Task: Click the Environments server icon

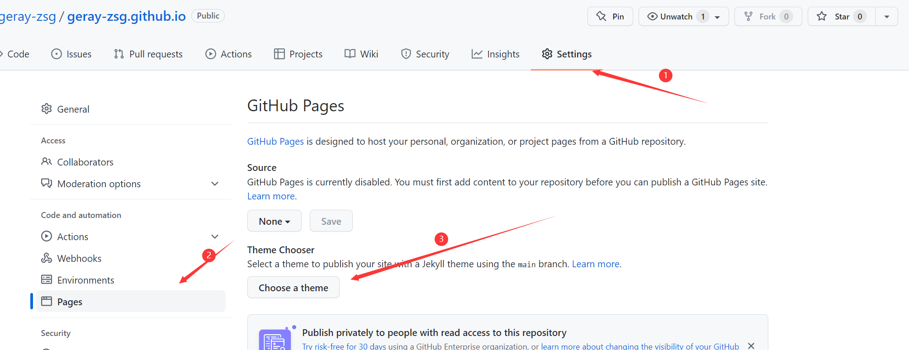Action: 47,279
